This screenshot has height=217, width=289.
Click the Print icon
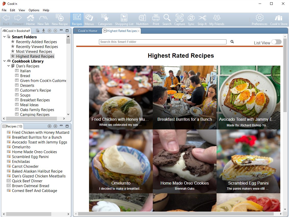[x=156, y=20]
